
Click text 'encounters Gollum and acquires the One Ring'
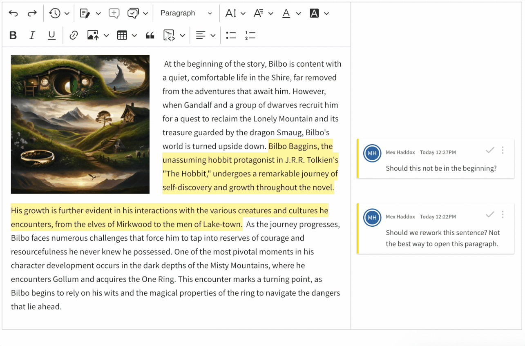click(94, 279)
